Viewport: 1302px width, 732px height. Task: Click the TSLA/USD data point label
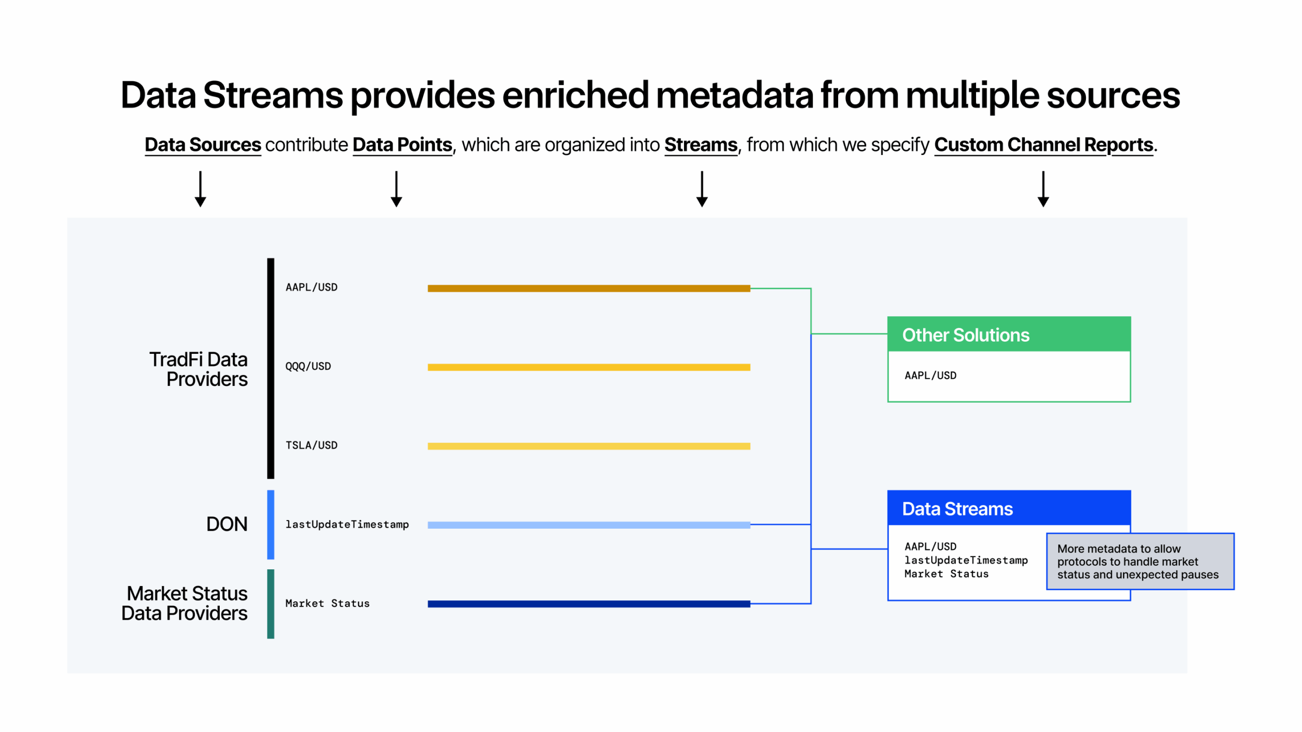pyautogui.click(x=311, y=445)
